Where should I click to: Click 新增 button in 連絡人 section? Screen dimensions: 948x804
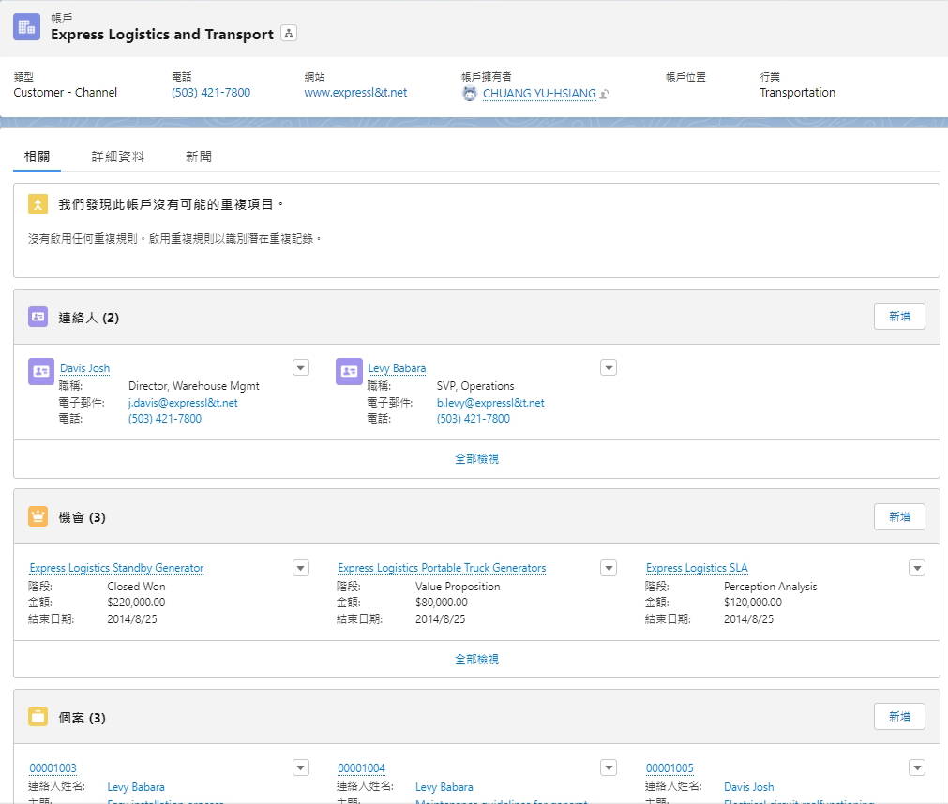click(x=899, y=317)
